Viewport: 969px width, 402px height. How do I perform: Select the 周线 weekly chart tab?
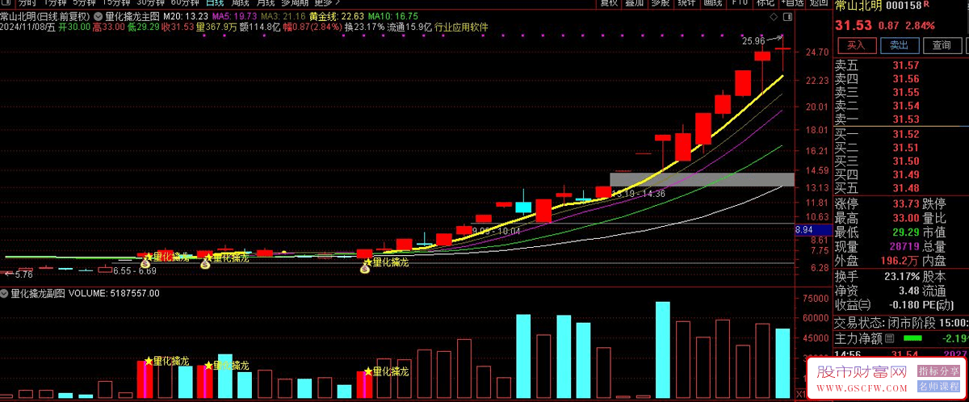point(241,2)
